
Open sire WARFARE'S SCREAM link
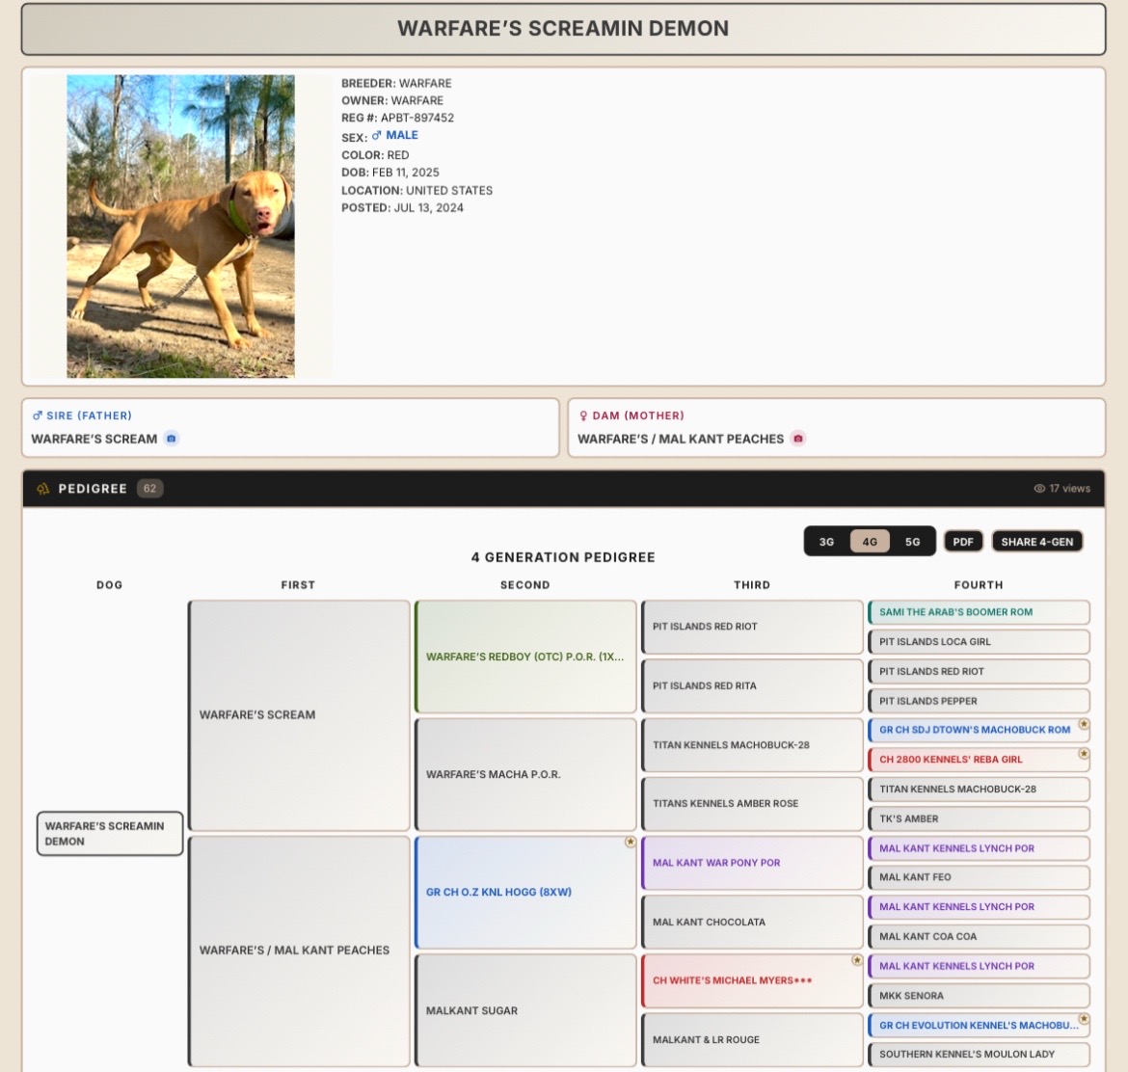pyautogui.click(x=94, y=439)
